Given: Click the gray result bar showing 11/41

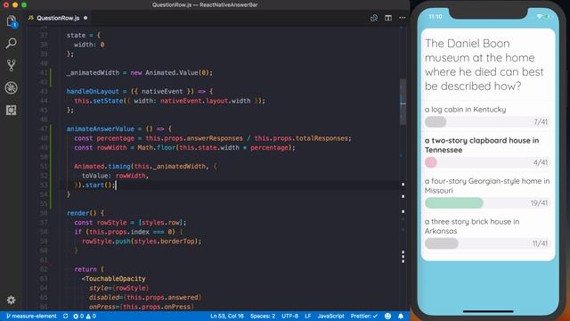Looking at the screenshot, I should pos(442,243).
